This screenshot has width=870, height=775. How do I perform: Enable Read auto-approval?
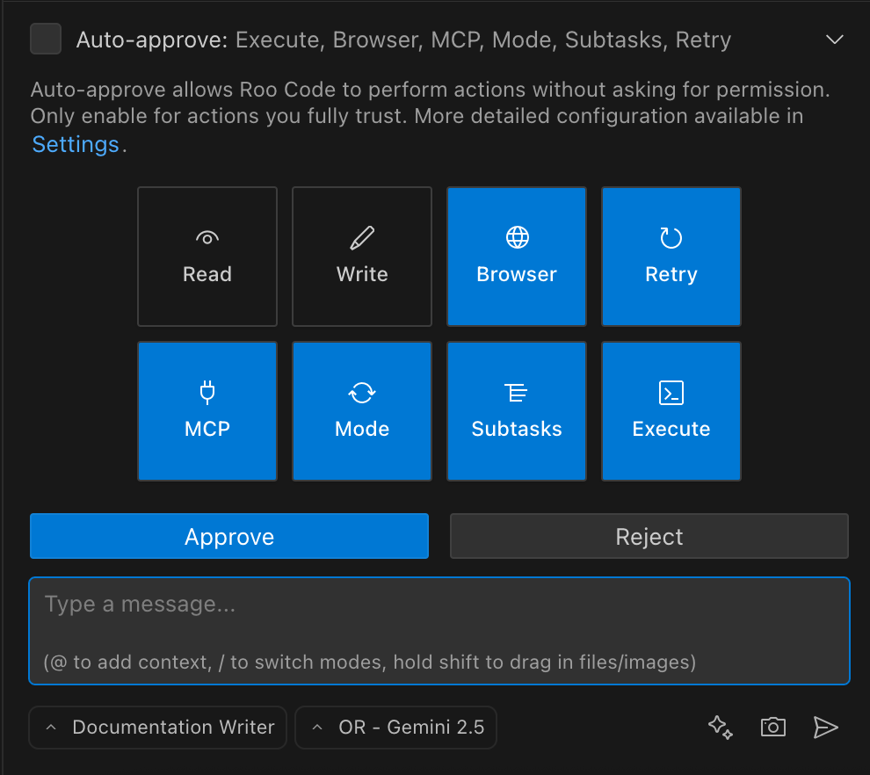click(x=207, y=256)
